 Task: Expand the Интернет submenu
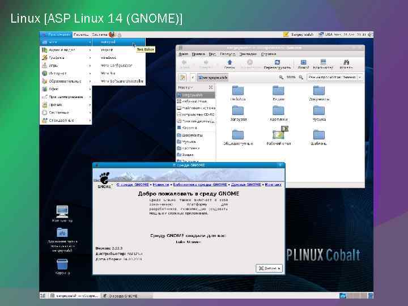pos(66,73)
